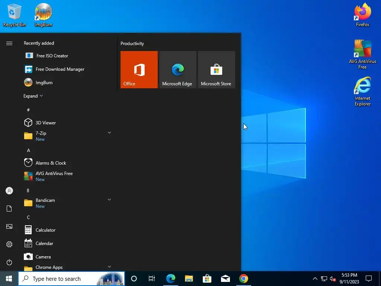The image size is (381, 286).
Task: Open Cortana circle on taskbar
Action: (134, 279)
